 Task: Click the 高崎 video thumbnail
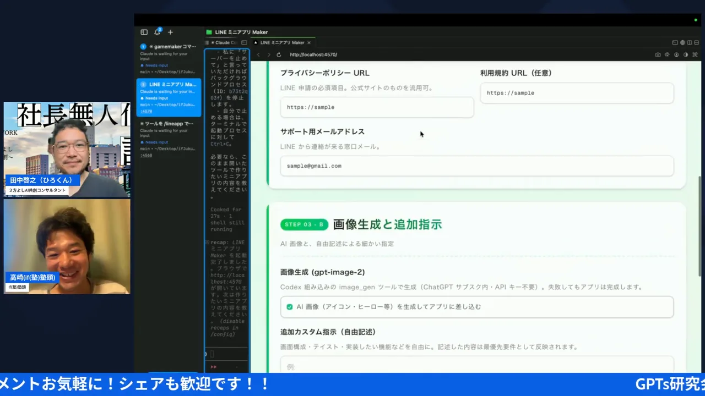67,246
